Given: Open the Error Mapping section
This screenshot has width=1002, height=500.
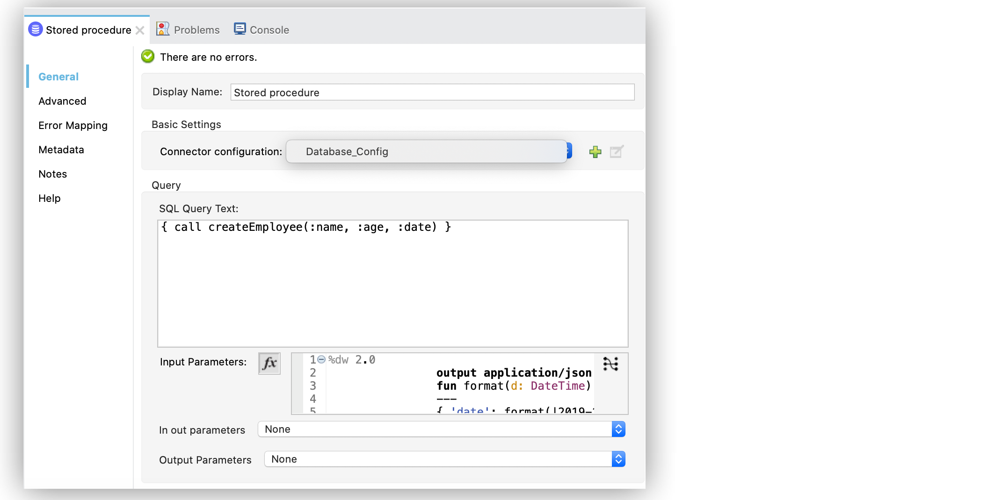Looking at the screenshot, I should click(73, 125).
